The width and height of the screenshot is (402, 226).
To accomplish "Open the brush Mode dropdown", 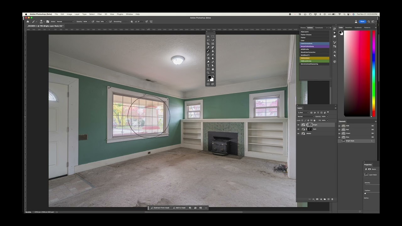I will click(65, 21).
